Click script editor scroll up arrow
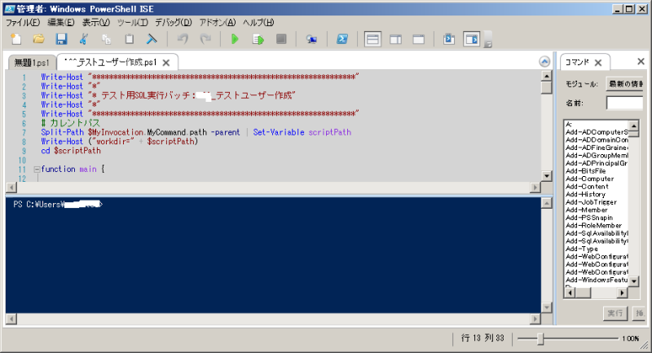652x353 pixels. click(546, 76)
